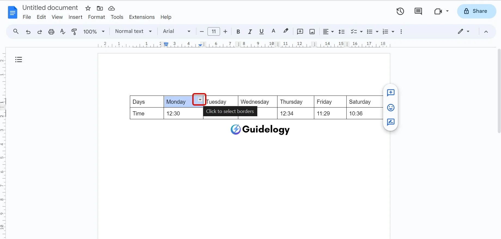Open the comments history icon

coord(418,11)
